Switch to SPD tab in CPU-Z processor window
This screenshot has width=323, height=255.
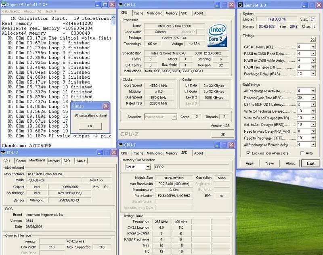click(185, 13)
